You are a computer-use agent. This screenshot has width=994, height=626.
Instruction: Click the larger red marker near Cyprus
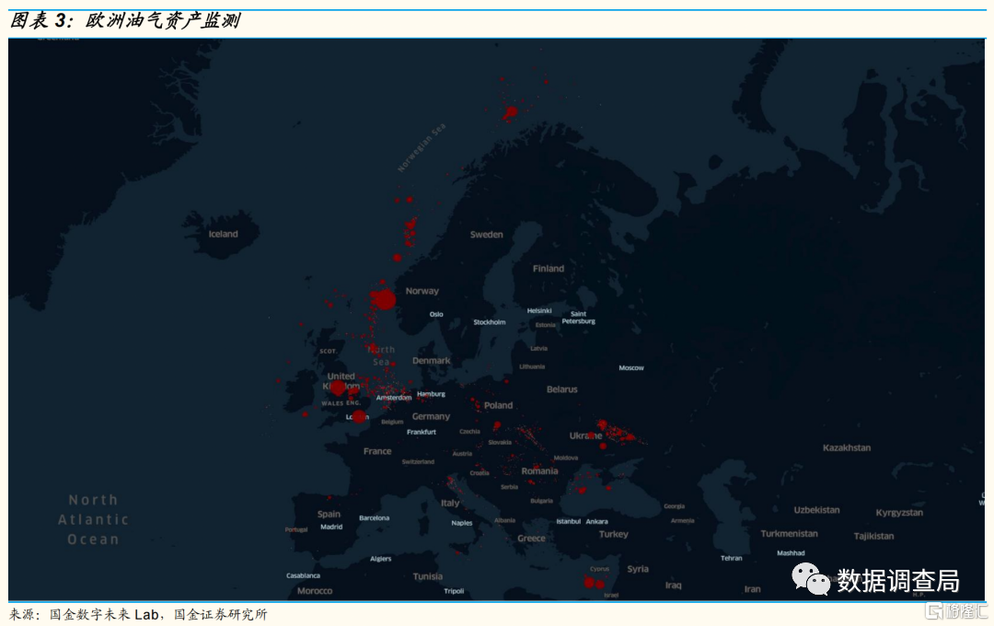click(x=590, y=582)
